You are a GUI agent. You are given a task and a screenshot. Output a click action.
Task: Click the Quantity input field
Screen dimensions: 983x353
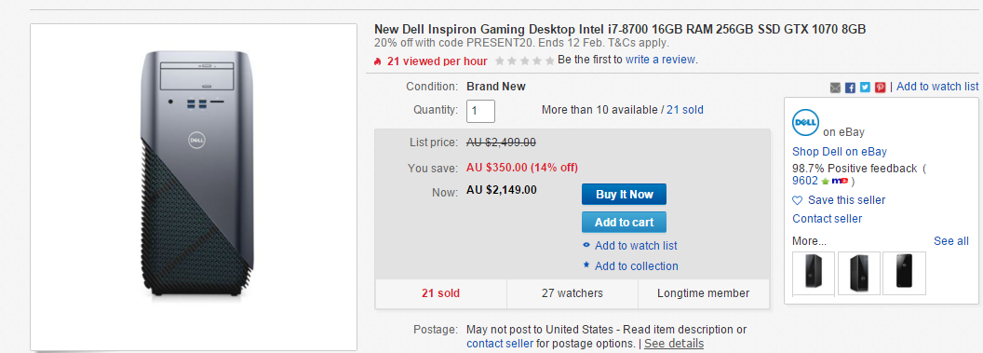point(481,111)
